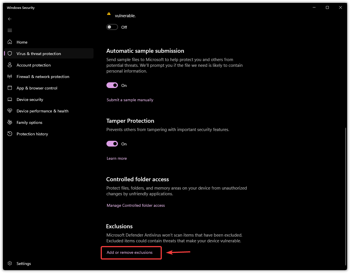
Task: Click the Device security laptop icon
Action: 10,99
